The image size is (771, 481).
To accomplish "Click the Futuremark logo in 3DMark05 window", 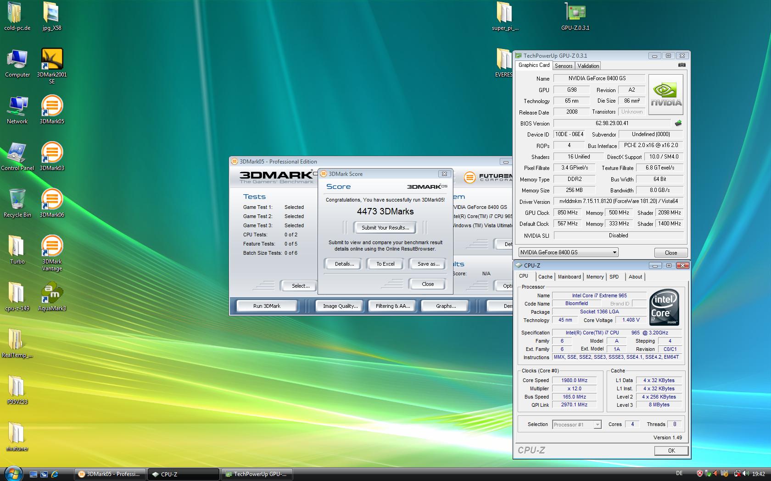I will 488,177.
